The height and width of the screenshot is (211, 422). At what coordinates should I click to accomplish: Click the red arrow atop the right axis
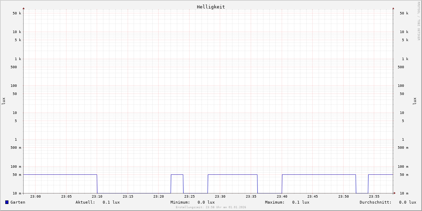pyautogui.click(x=393, y=8)
